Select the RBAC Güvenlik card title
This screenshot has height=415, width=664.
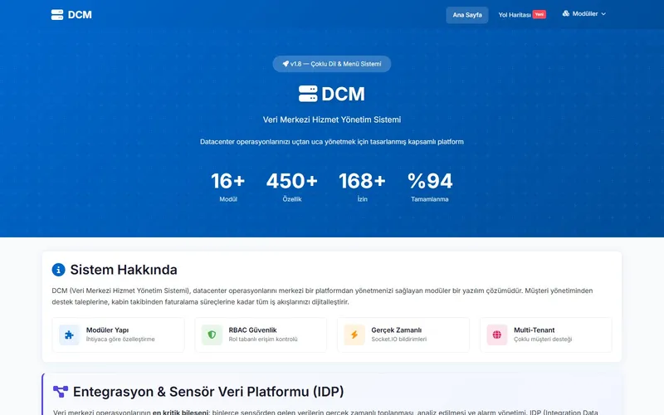tap(252, 330)
